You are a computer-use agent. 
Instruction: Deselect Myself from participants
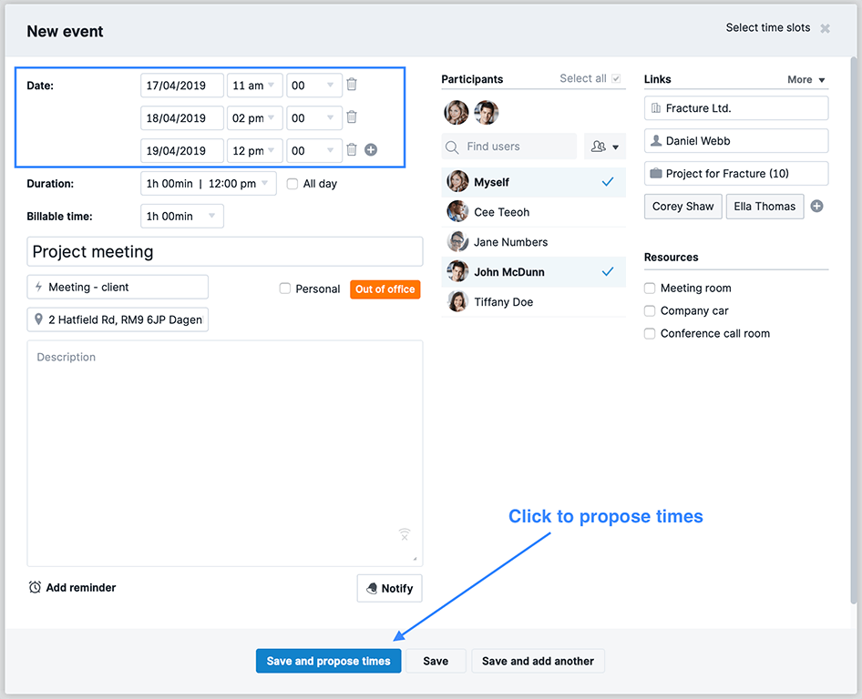tap(533, 182)
